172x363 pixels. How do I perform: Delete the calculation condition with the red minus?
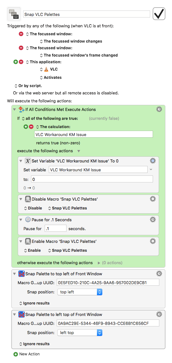[x=31, y=127]
